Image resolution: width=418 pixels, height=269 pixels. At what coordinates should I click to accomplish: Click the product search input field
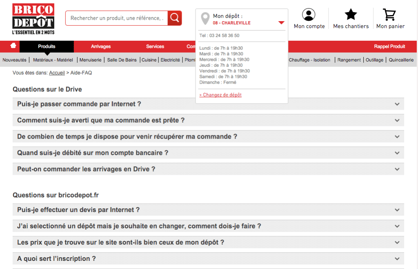coord(116,18)
